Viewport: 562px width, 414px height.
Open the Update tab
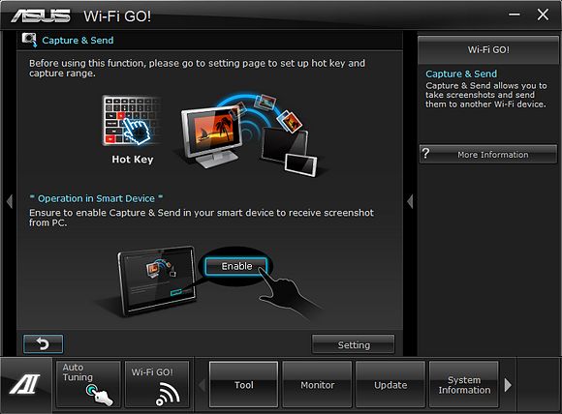tap(390, 385)
